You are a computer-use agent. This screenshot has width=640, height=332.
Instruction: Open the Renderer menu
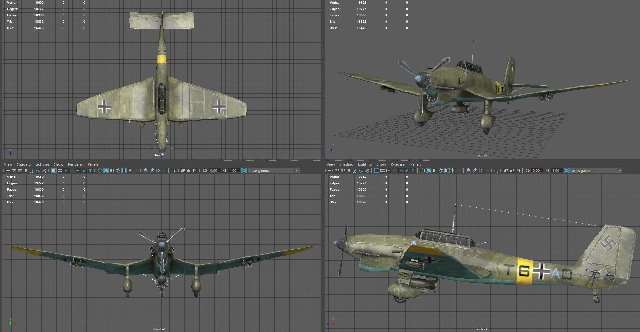75,164
